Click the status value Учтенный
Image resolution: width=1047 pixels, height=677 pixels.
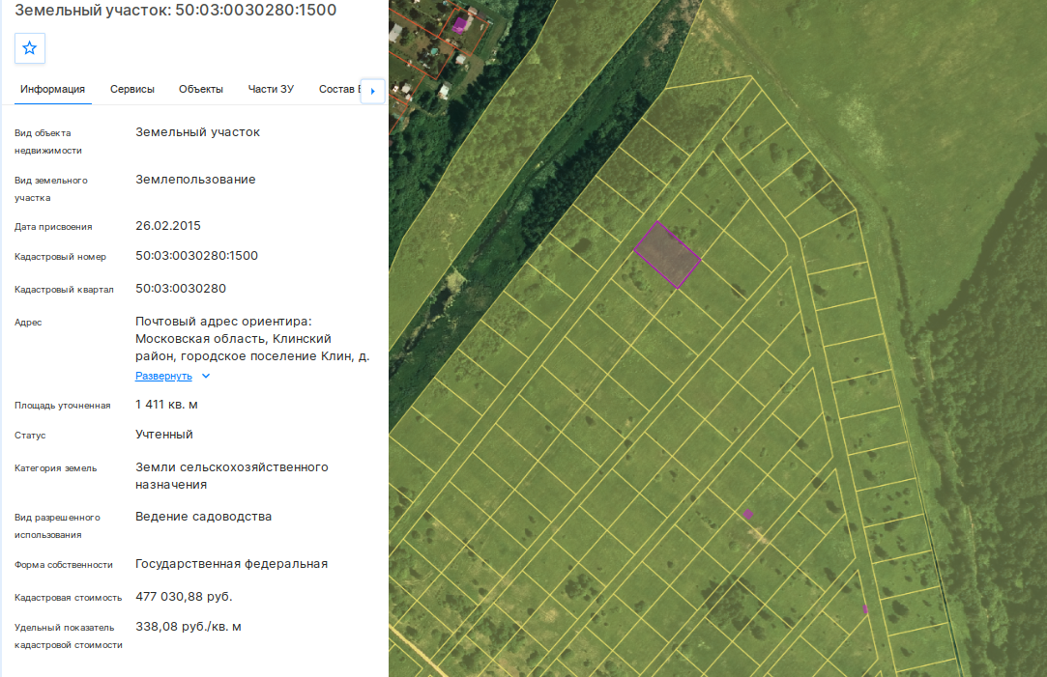(164, 435)
